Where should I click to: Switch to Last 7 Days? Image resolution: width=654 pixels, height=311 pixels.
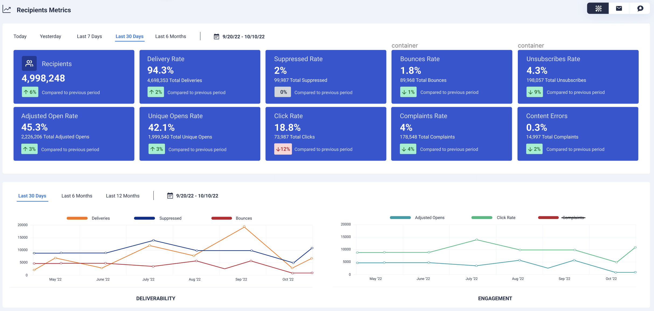[x=89, y=36]
